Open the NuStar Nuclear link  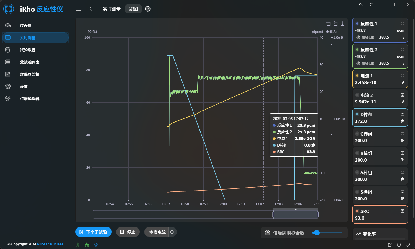click(x=50, y=244)
